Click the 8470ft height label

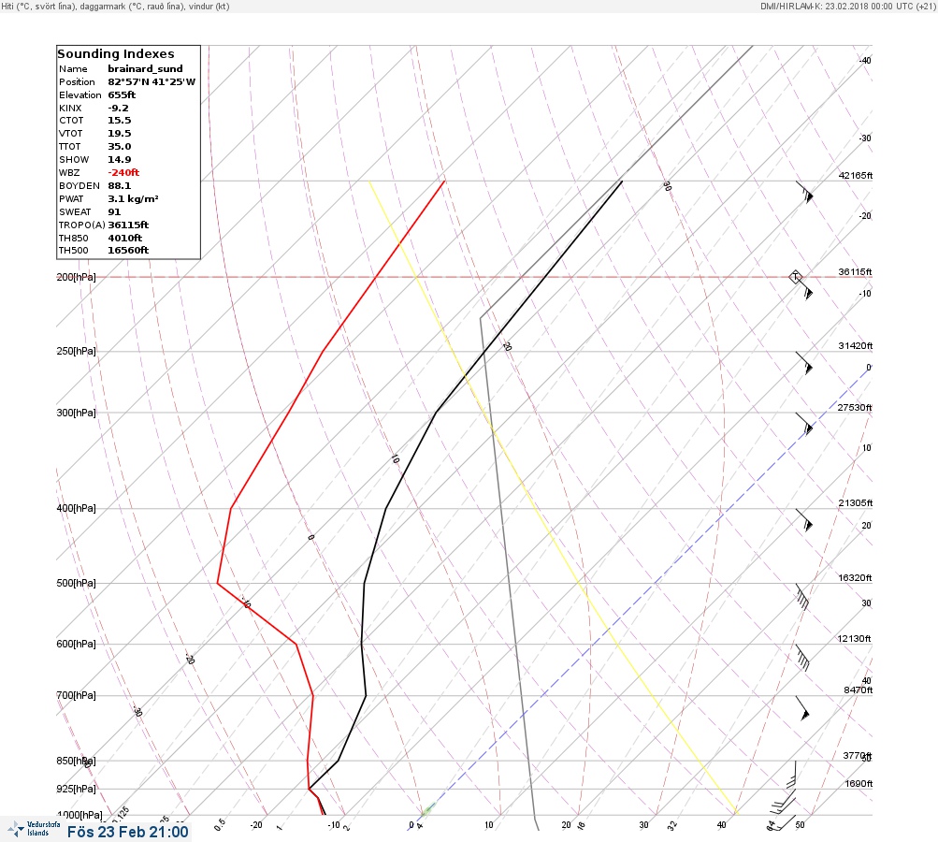tap(859, 690)
